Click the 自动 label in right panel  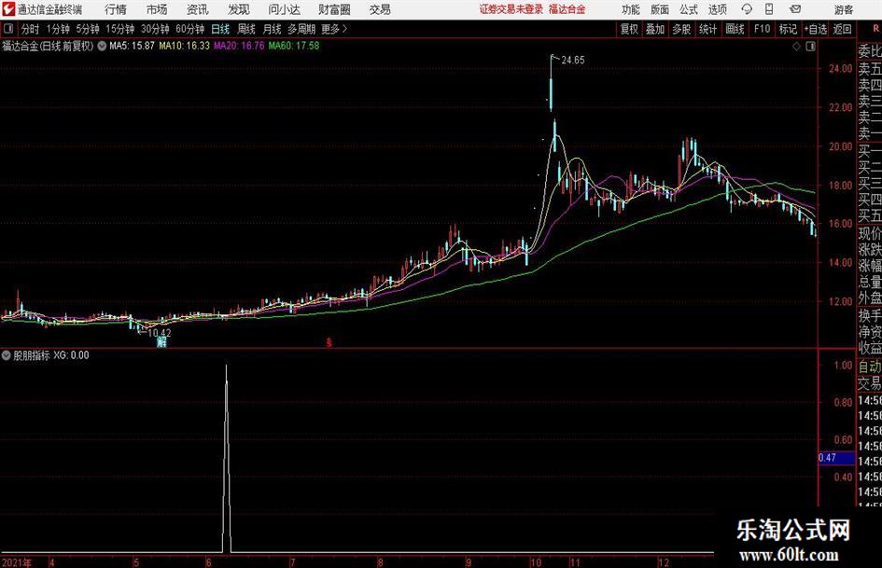coord(870,367)
